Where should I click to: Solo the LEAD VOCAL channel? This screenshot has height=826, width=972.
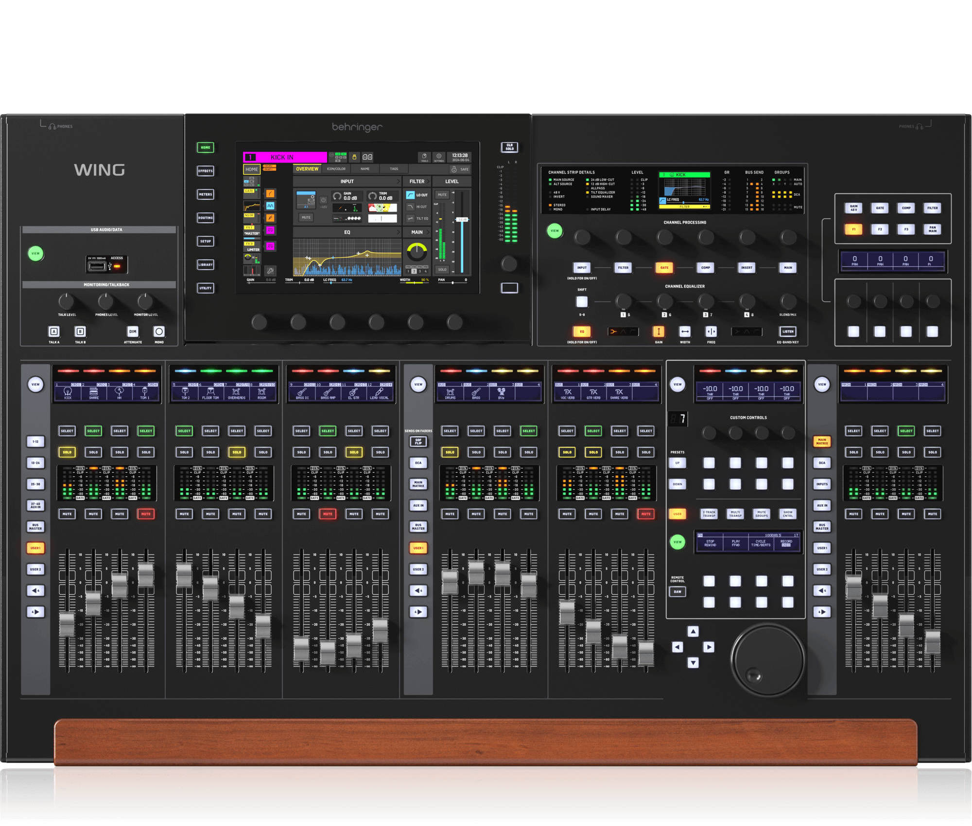point(380,452)
